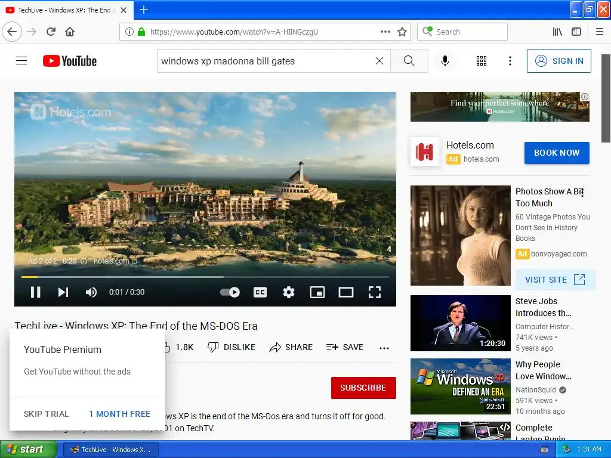
Task: Open the like count 1.8K button
Action: click(178, 347)
